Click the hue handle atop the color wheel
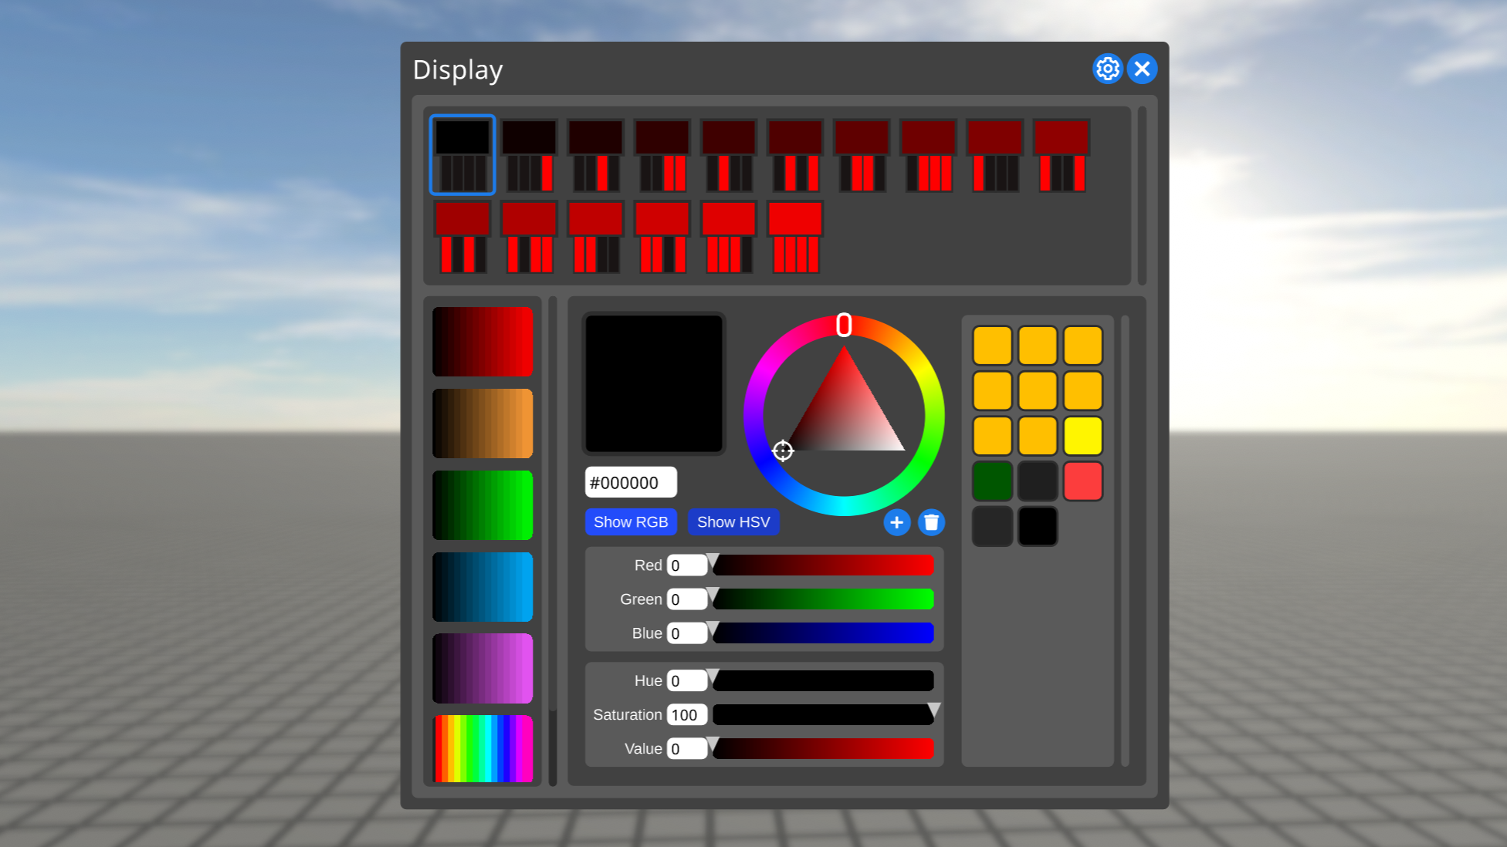This screenshot has height=847, width=1507. tap(844, 325)
